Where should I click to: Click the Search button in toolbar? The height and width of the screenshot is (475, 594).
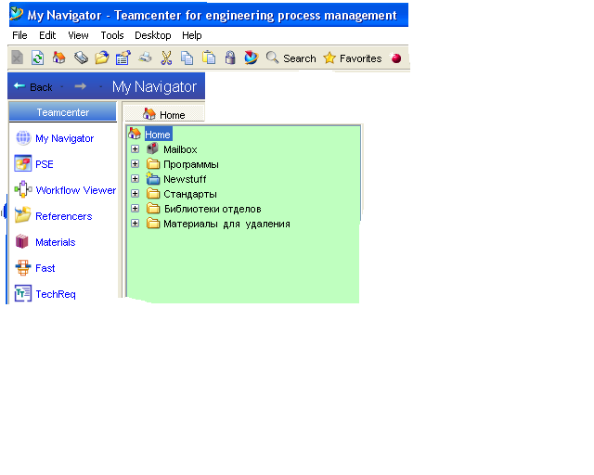click(x=291, y=58)
